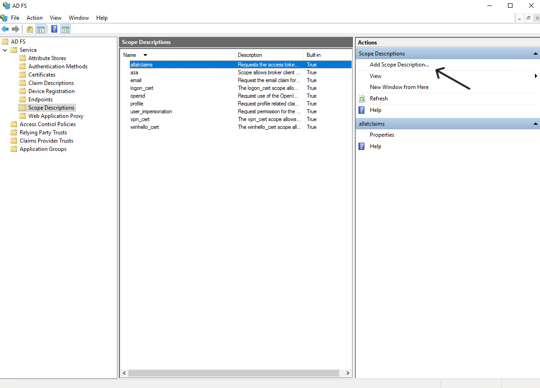Click the Help icon under the Scope Descriptions actions

[362, 110]
